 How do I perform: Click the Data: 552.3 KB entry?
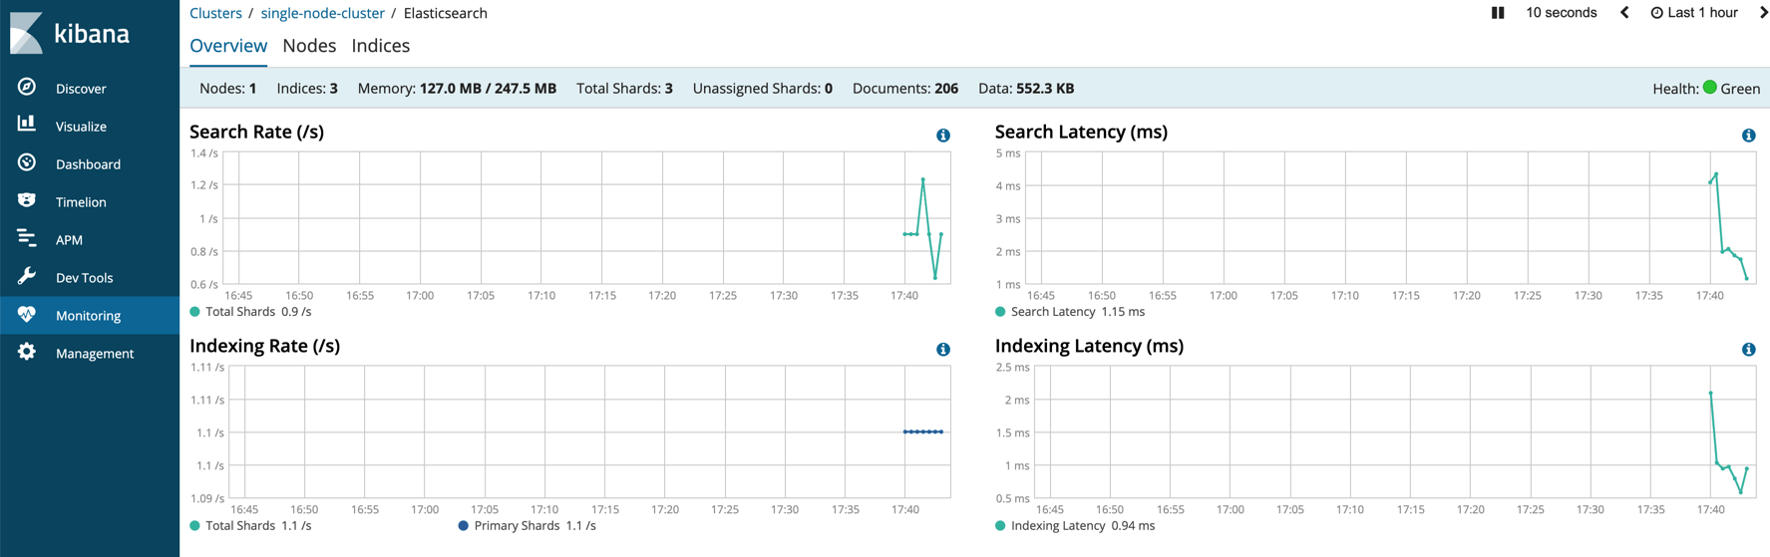(1026, 89)
